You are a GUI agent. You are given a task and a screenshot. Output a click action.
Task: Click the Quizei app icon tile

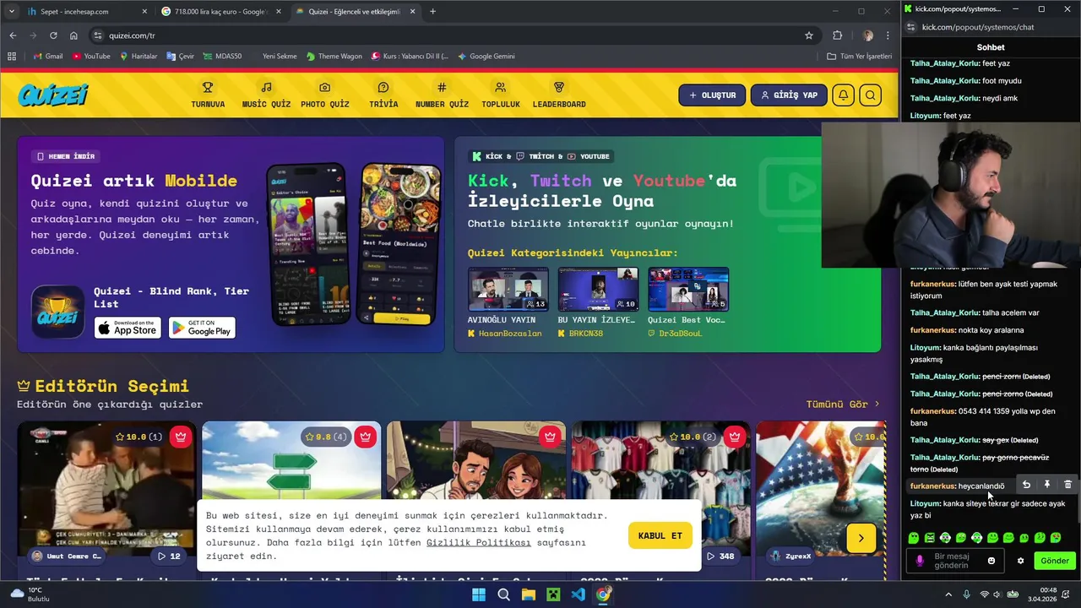point(57,312)
